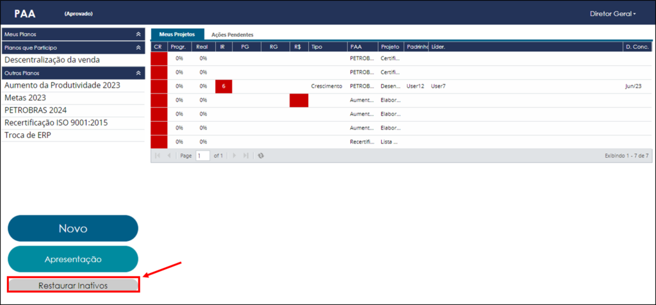Collapse the Planos que Participo section

(x=138, y=47)
